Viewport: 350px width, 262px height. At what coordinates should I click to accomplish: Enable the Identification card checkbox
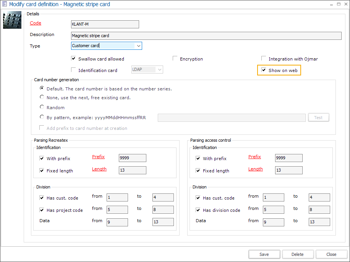pos(74,70)
